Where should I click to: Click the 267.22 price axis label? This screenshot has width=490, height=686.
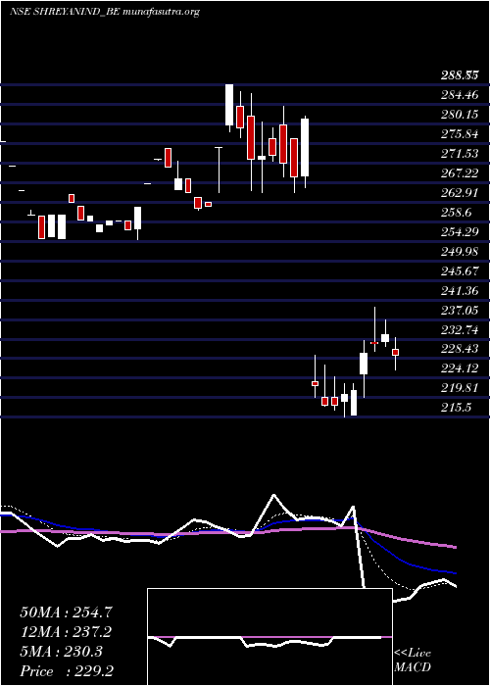point(459,173)
